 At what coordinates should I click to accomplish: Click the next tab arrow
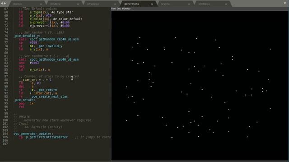pyautogui.click(x=5, y=3)
